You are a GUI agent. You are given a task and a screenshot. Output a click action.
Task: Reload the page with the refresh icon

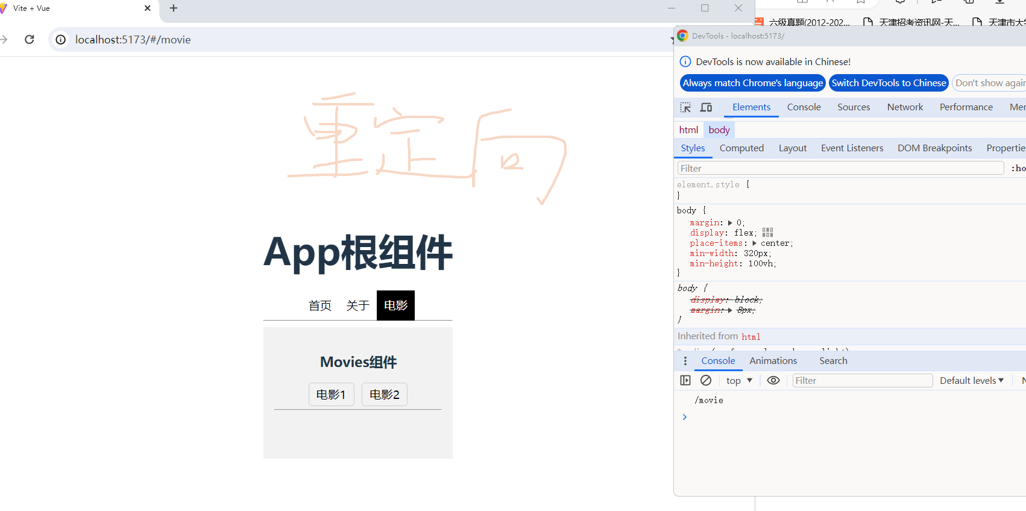pyautogui.click(x=29, y=39)
